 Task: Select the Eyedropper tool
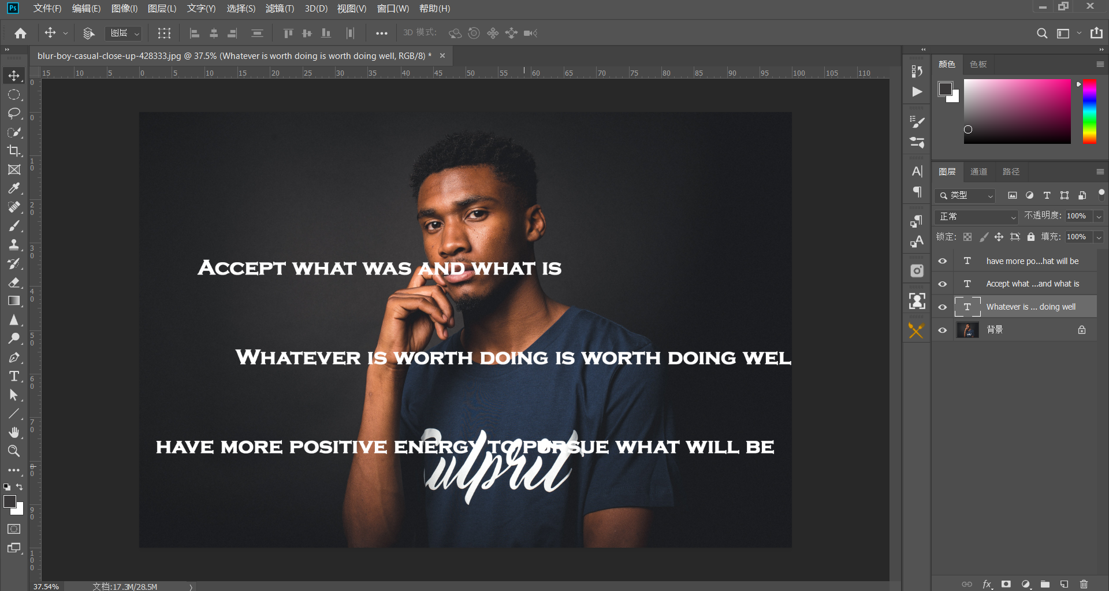point(14,188)
